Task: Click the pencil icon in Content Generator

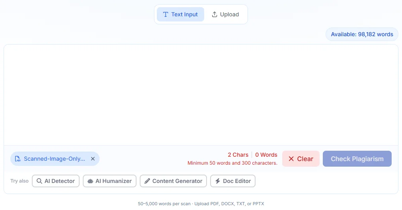Action: 147,181
